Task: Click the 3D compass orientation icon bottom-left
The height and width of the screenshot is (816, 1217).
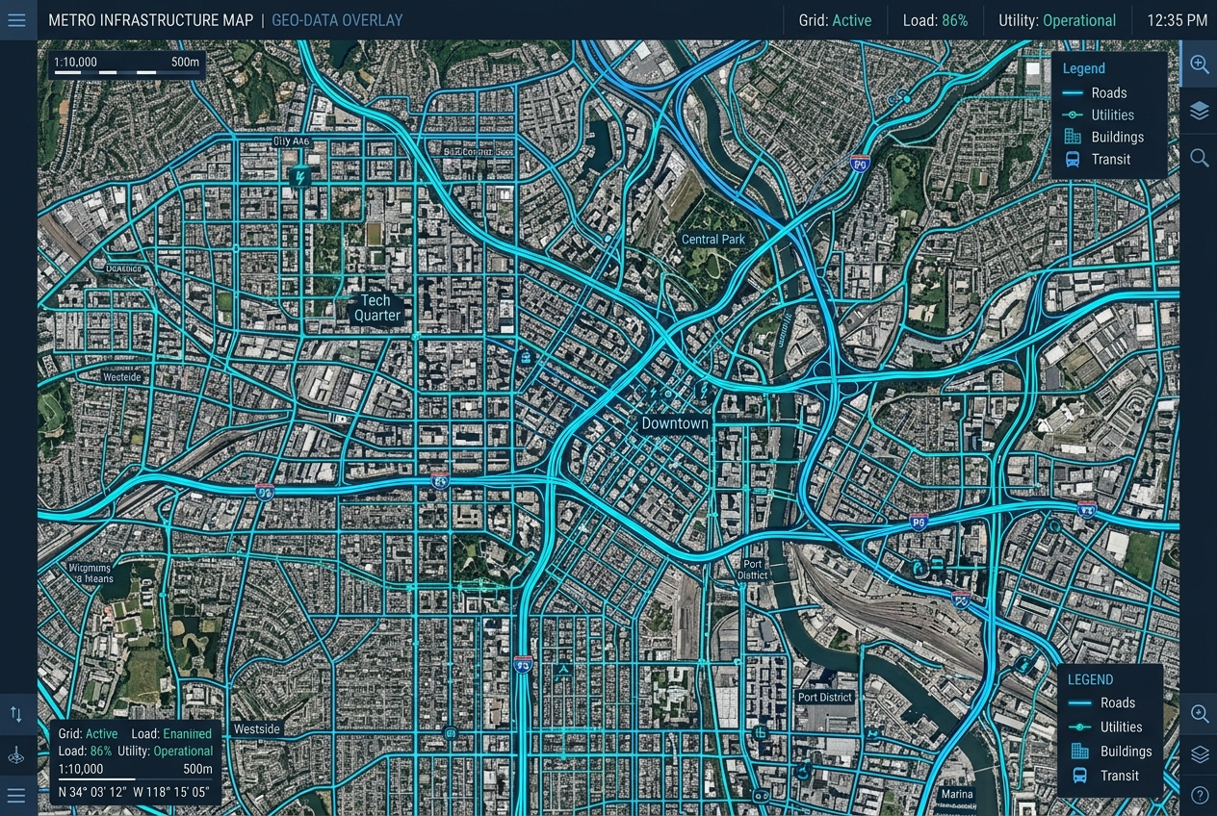Action: [16, 755]
